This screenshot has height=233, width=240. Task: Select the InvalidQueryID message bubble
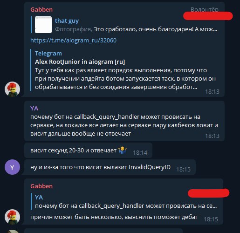coord(110,167)
